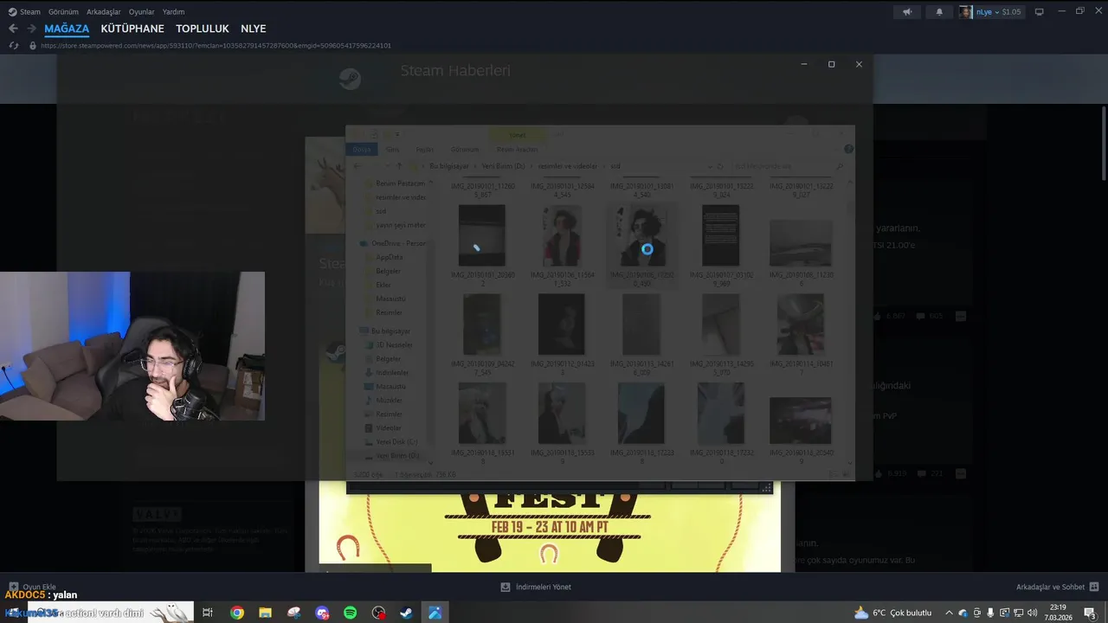
Task: Open the Oyunlar menu
Action: pos(142,12)
